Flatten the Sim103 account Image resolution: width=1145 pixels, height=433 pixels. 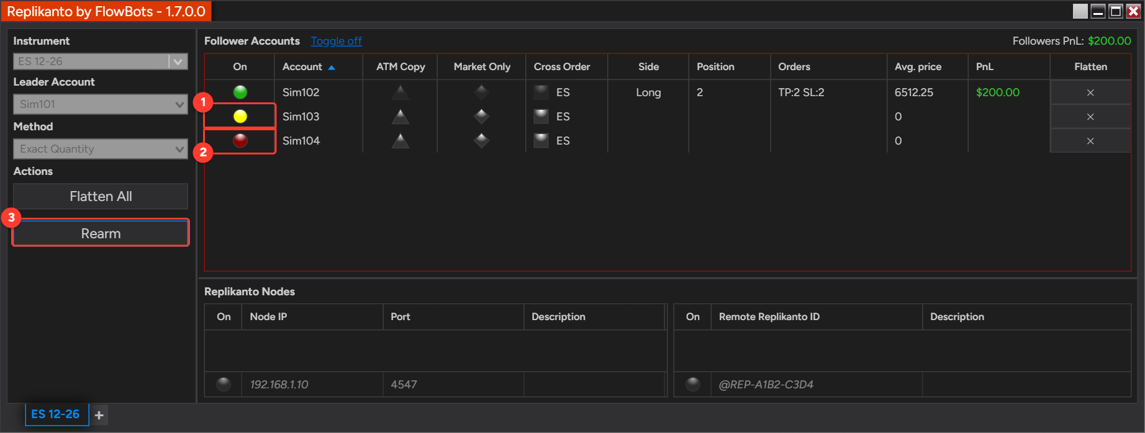pos(1090,117)
